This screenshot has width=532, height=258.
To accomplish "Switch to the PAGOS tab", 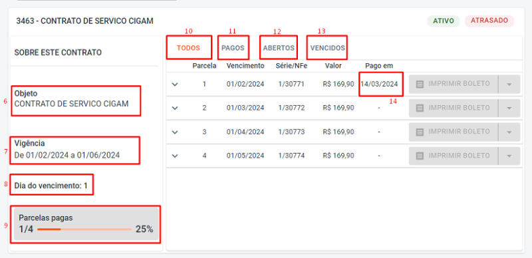I will (x=233, y=48).
